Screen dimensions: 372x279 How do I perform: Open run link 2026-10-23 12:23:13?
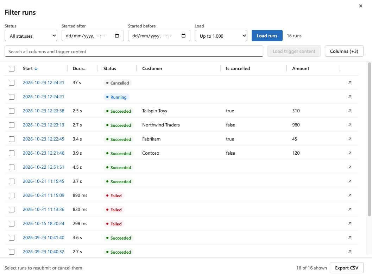(43, 125)
